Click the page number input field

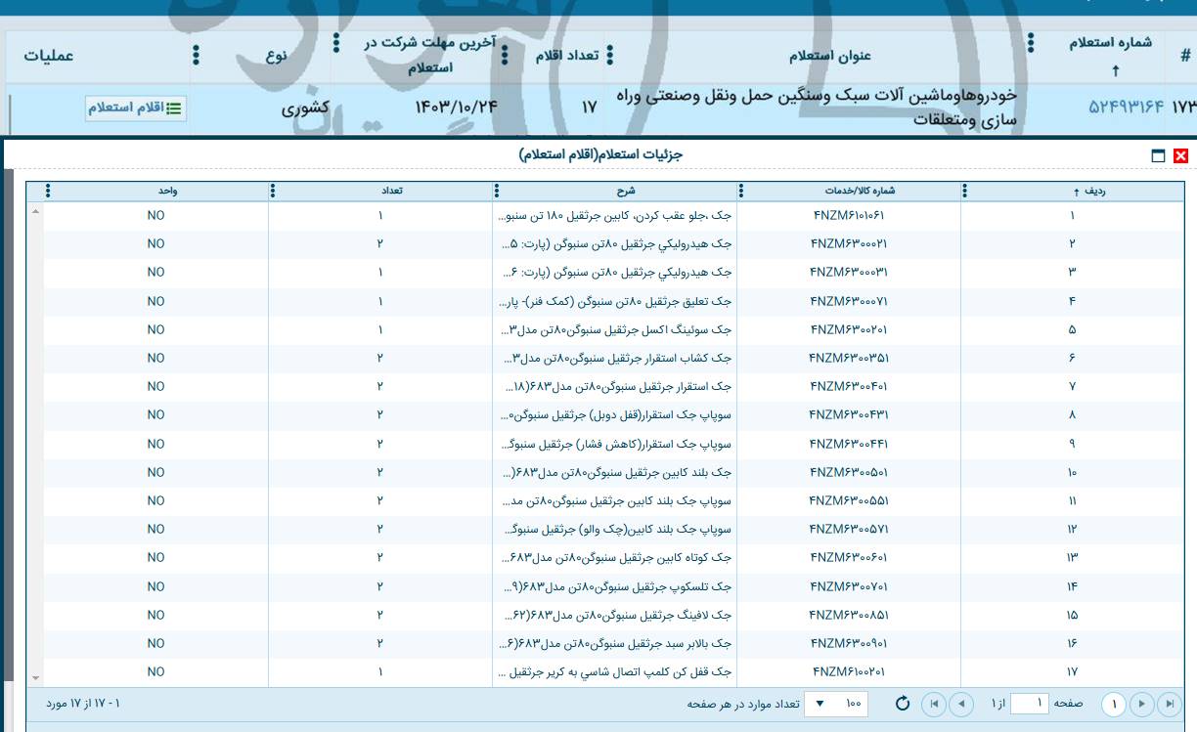point(1028,704)
